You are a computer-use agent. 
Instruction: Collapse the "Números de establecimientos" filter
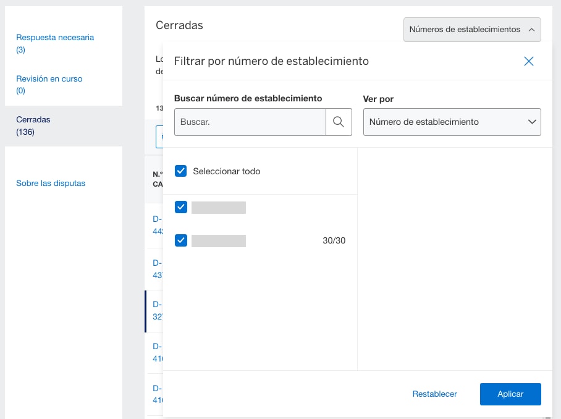coord(472,29)
